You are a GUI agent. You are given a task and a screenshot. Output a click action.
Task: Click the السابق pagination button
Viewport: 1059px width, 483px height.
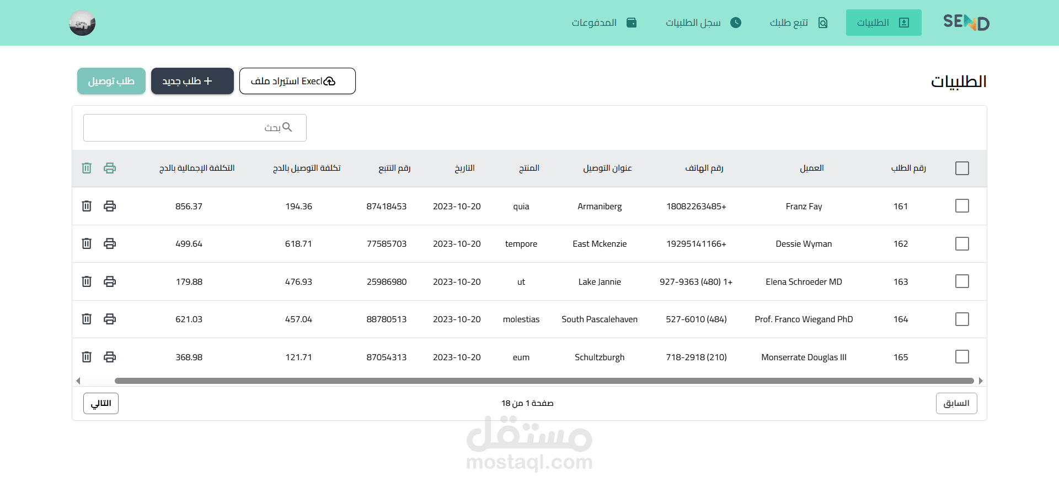(956, 403)
